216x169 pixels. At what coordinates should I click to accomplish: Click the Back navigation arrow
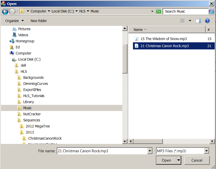coord(5,11)
